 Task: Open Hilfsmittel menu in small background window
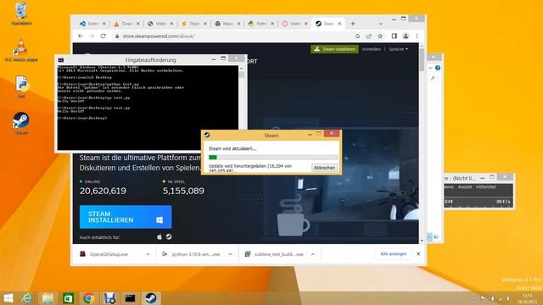(486, 187)
